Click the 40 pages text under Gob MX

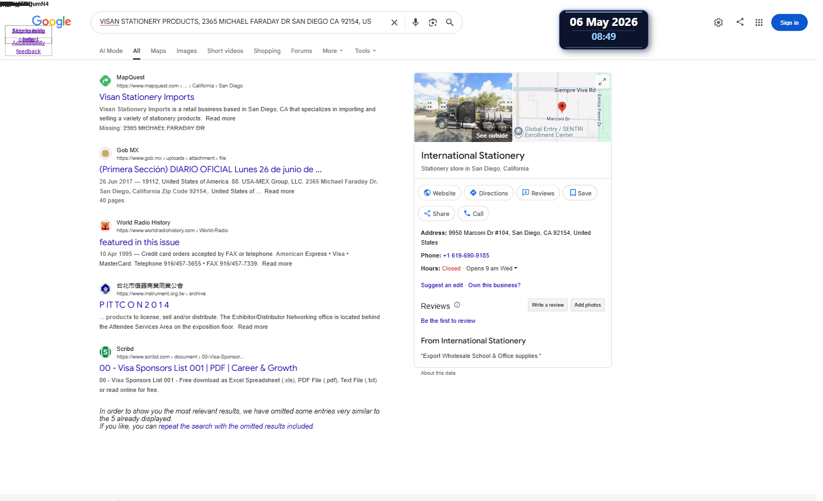click(112, 200)
